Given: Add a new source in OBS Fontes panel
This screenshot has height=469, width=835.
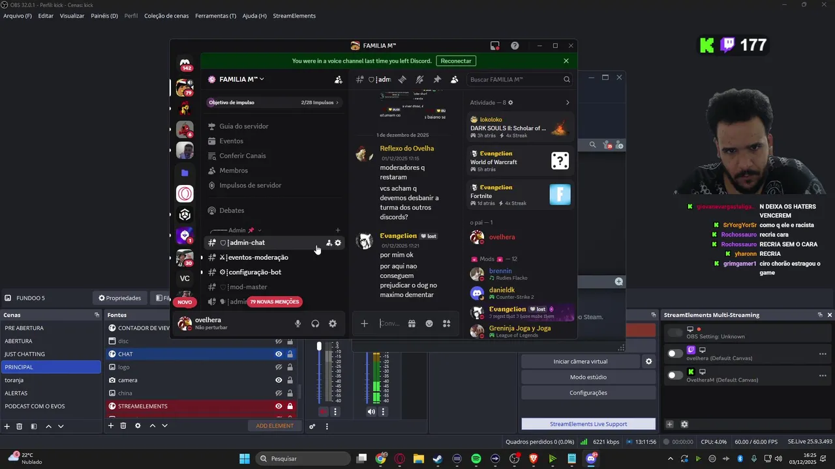Looking at the screenshot, I should click(x=111, y=426).
